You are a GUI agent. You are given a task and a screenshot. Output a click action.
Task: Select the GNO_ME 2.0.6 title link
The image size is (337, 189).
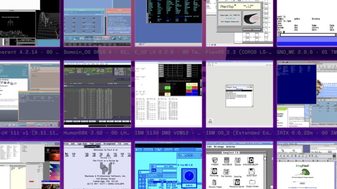[307, 52]
